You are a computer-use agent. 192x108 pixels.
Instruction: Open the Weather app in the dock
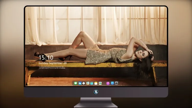coord(80,83)
